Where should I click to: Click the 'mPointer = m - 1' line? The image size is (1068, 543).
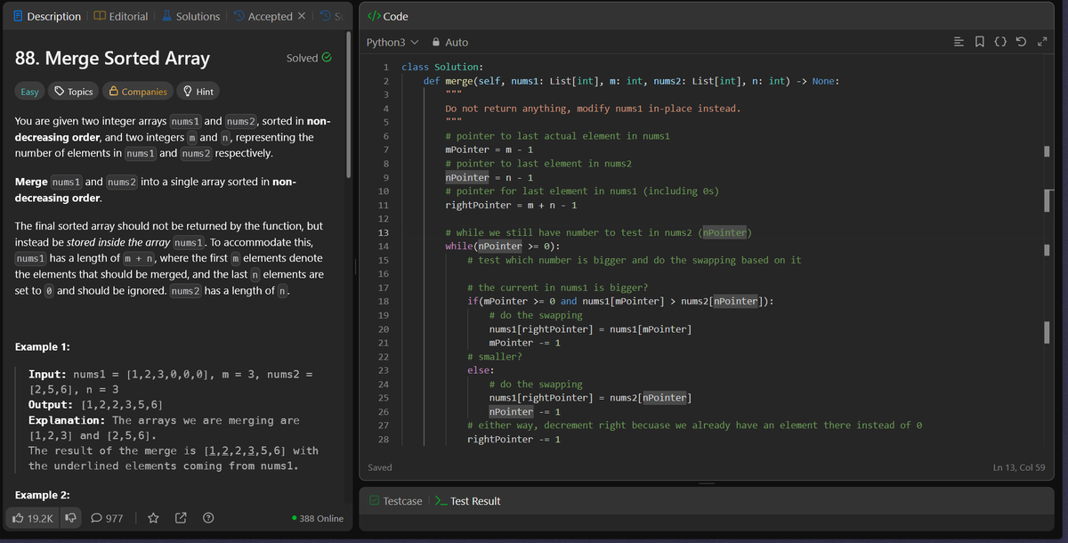(x=489, y=150)
